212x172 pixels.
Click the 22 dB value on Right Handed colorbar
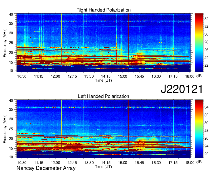(206, 65)
